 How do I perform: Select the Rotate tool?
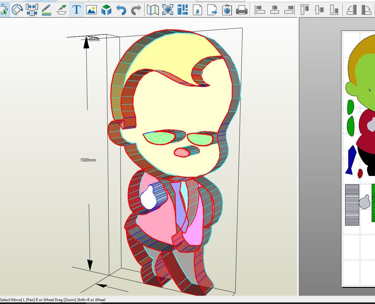pos(17,10)
